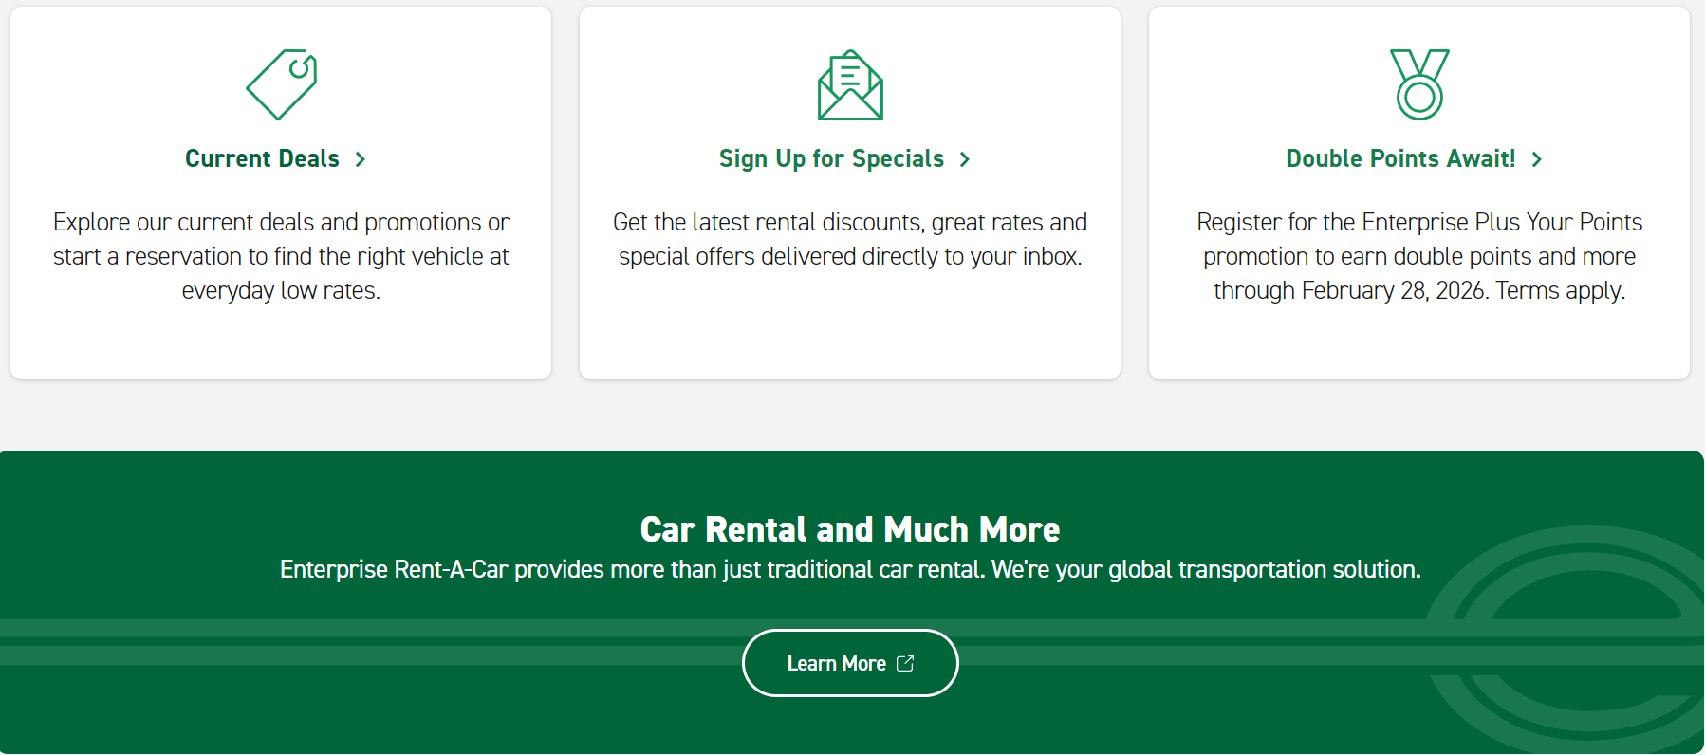Click the external link icon in Learn More
This screenshot has height=755, width=1705.
(905, 663)
